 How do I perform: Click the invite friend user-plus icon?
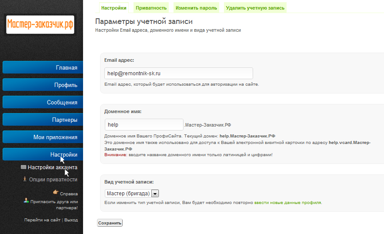[27, 201]
